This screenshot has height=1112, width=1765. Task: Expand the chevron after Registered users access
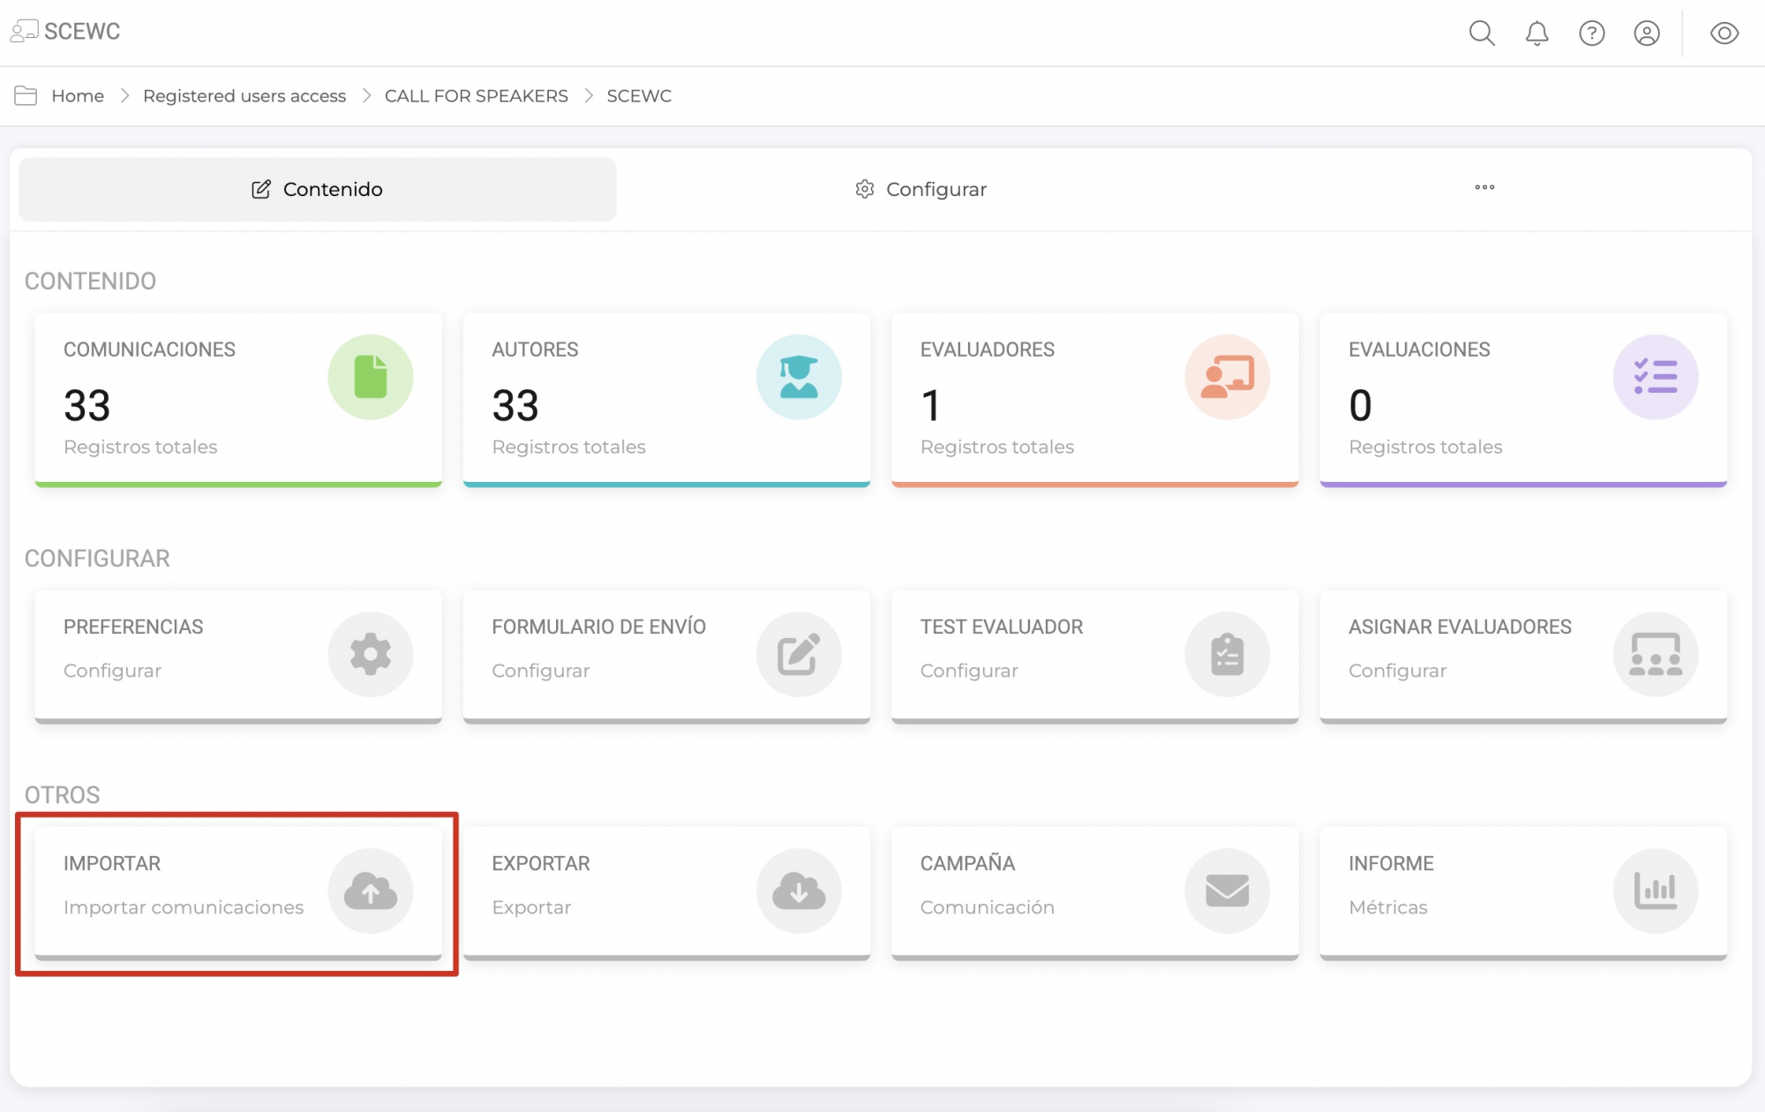coord(366,95)
